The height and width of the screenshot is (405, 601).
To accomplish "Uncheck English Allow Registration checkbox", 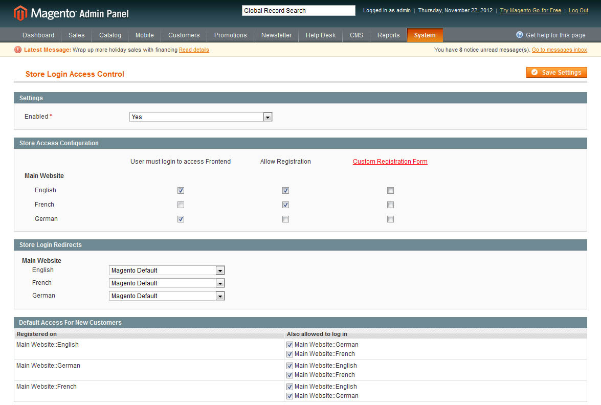I will click(285, 190).
